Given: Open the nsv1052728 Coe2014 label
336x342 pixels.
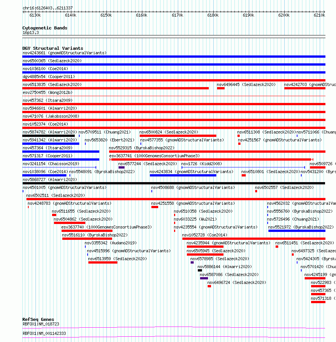Looking at the screenshot, I should click(205, 235).
